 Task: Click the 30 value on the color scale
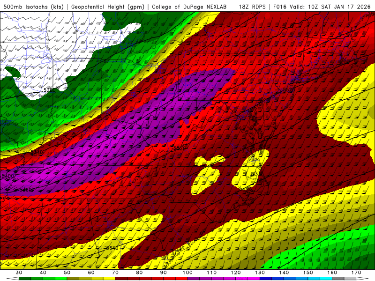[19, 273]
